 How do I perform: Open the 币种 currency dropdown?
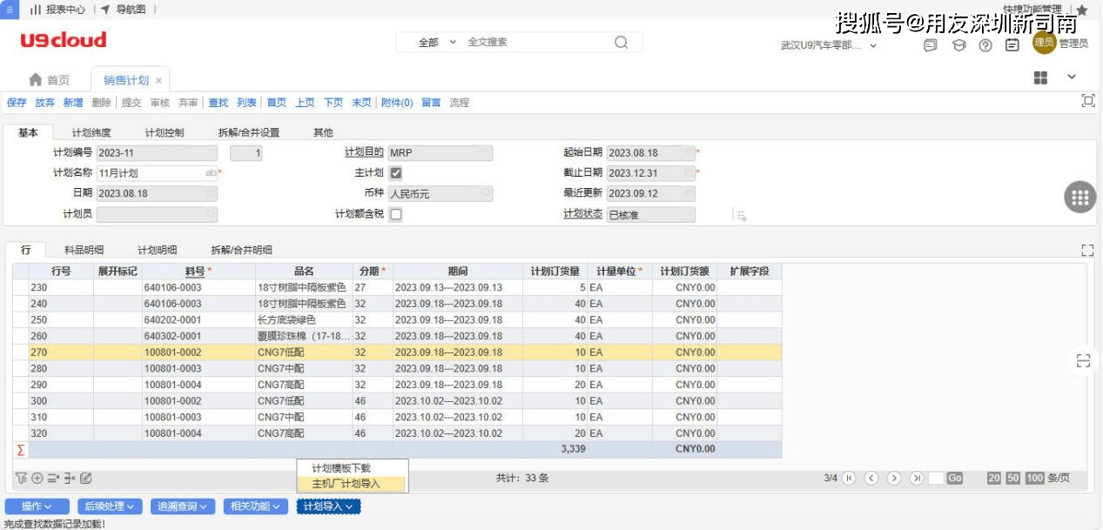click(x=485, y=192)
